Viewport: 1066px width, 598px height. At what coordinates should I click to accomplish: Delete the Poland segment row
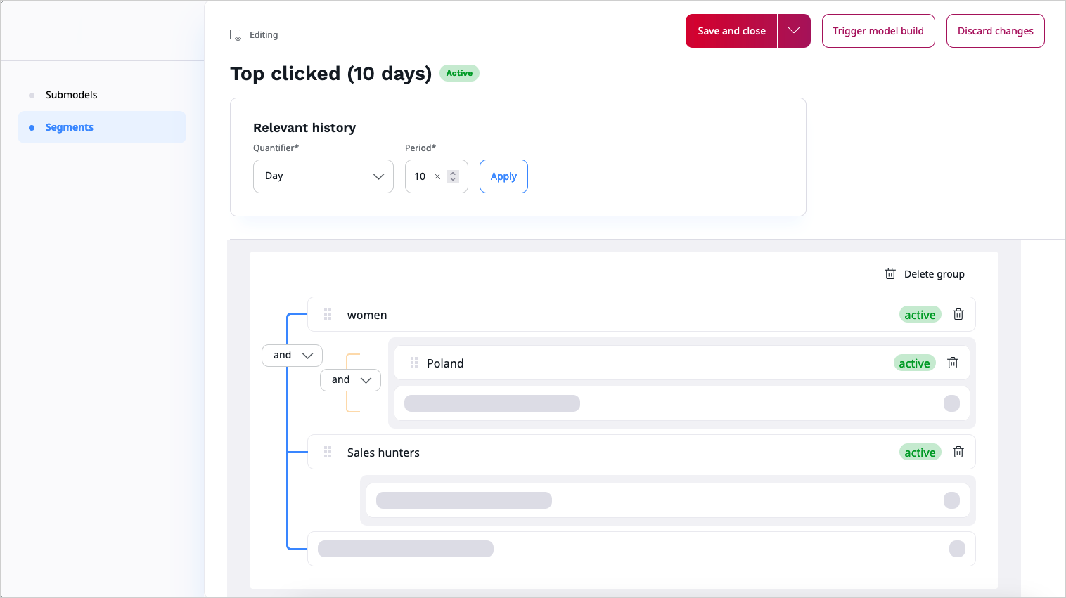pos(952,363)
